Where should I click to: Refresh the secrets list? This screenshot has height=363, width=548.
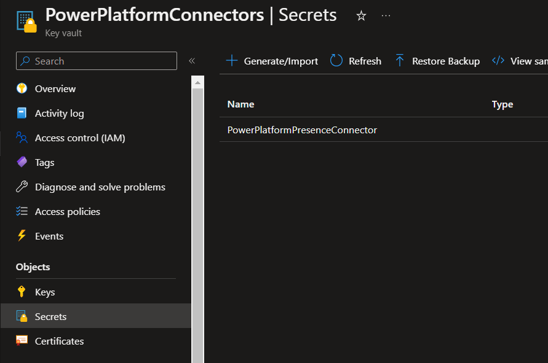tap(355, 61)
